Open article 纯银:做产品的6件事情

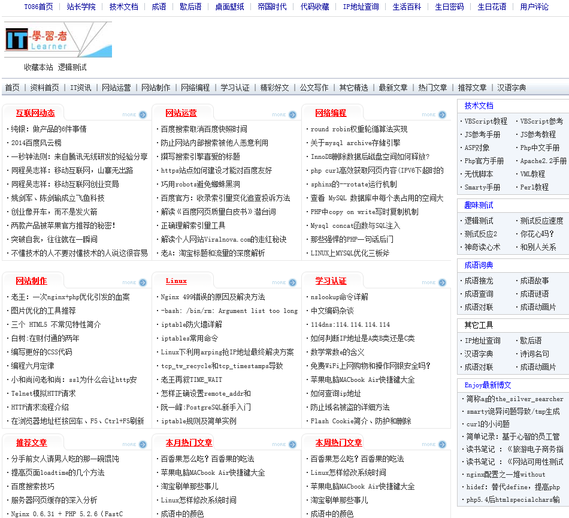tap(49, 129)
